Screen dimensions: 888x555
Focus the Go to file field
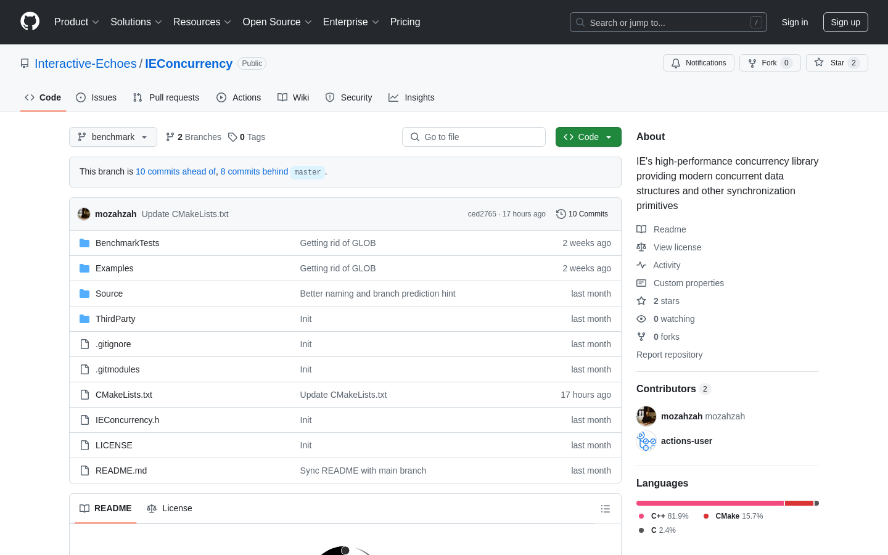pyautogui.click(x=474, y=137)
